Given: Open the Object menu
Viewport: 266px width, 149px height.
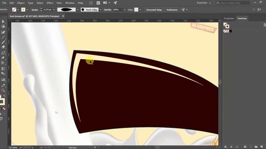Looking at the screenshot, I should click(x=21, y=3).
